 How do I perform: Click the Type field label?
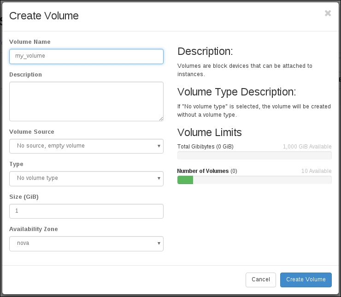16,164
